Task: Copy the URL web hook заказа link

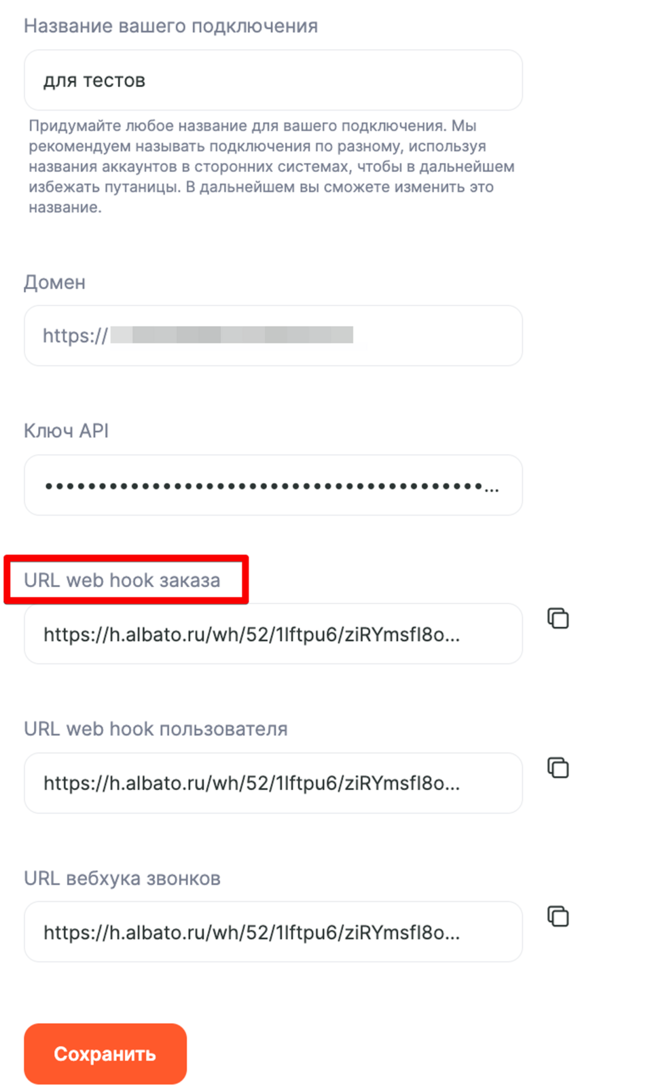Action: (558, 618)
